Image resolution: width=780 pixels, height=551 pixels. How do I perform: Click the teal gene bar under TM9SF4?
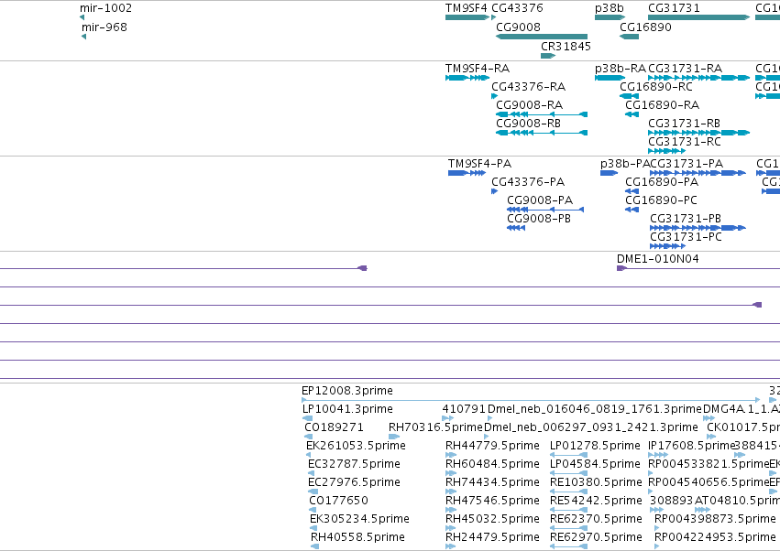(467, 17)
